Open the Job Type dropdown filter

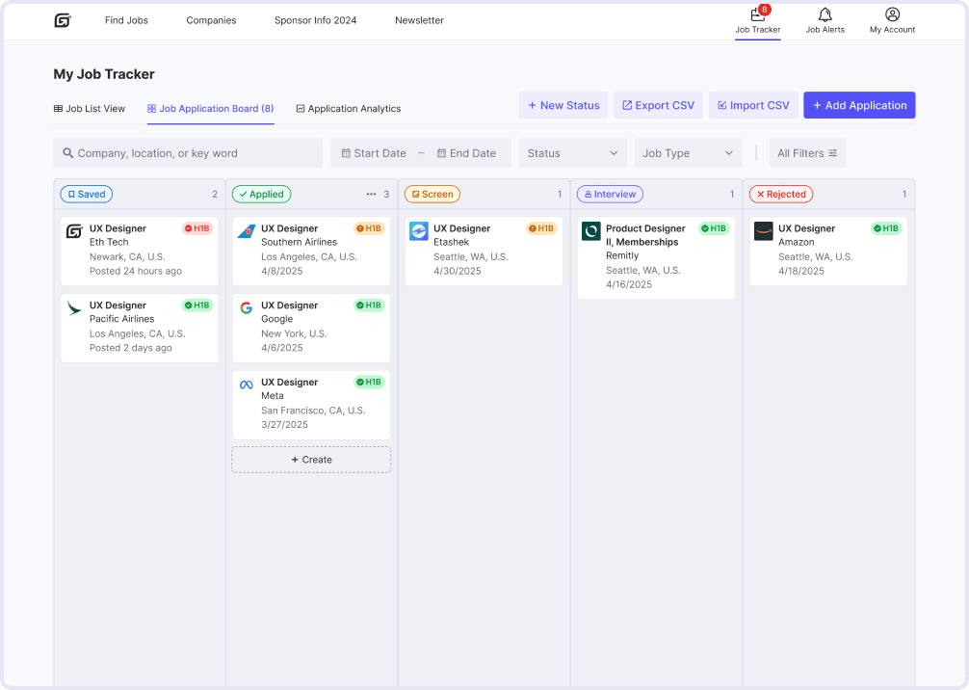689,152
